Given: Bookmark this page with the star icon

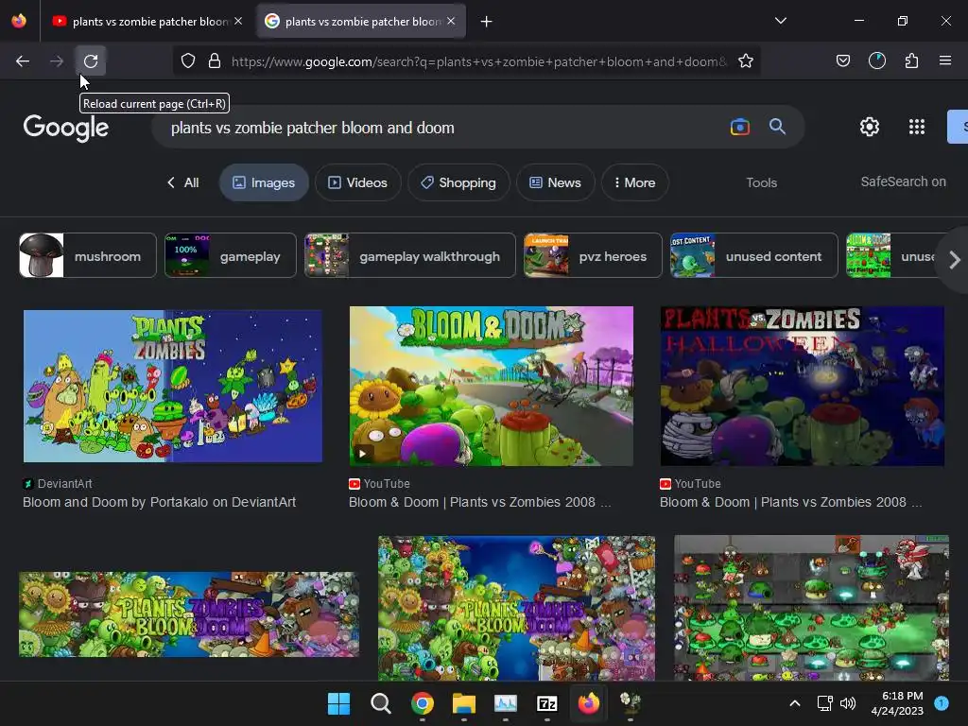Looking at the screenshot, I should [x=746, y=61].
